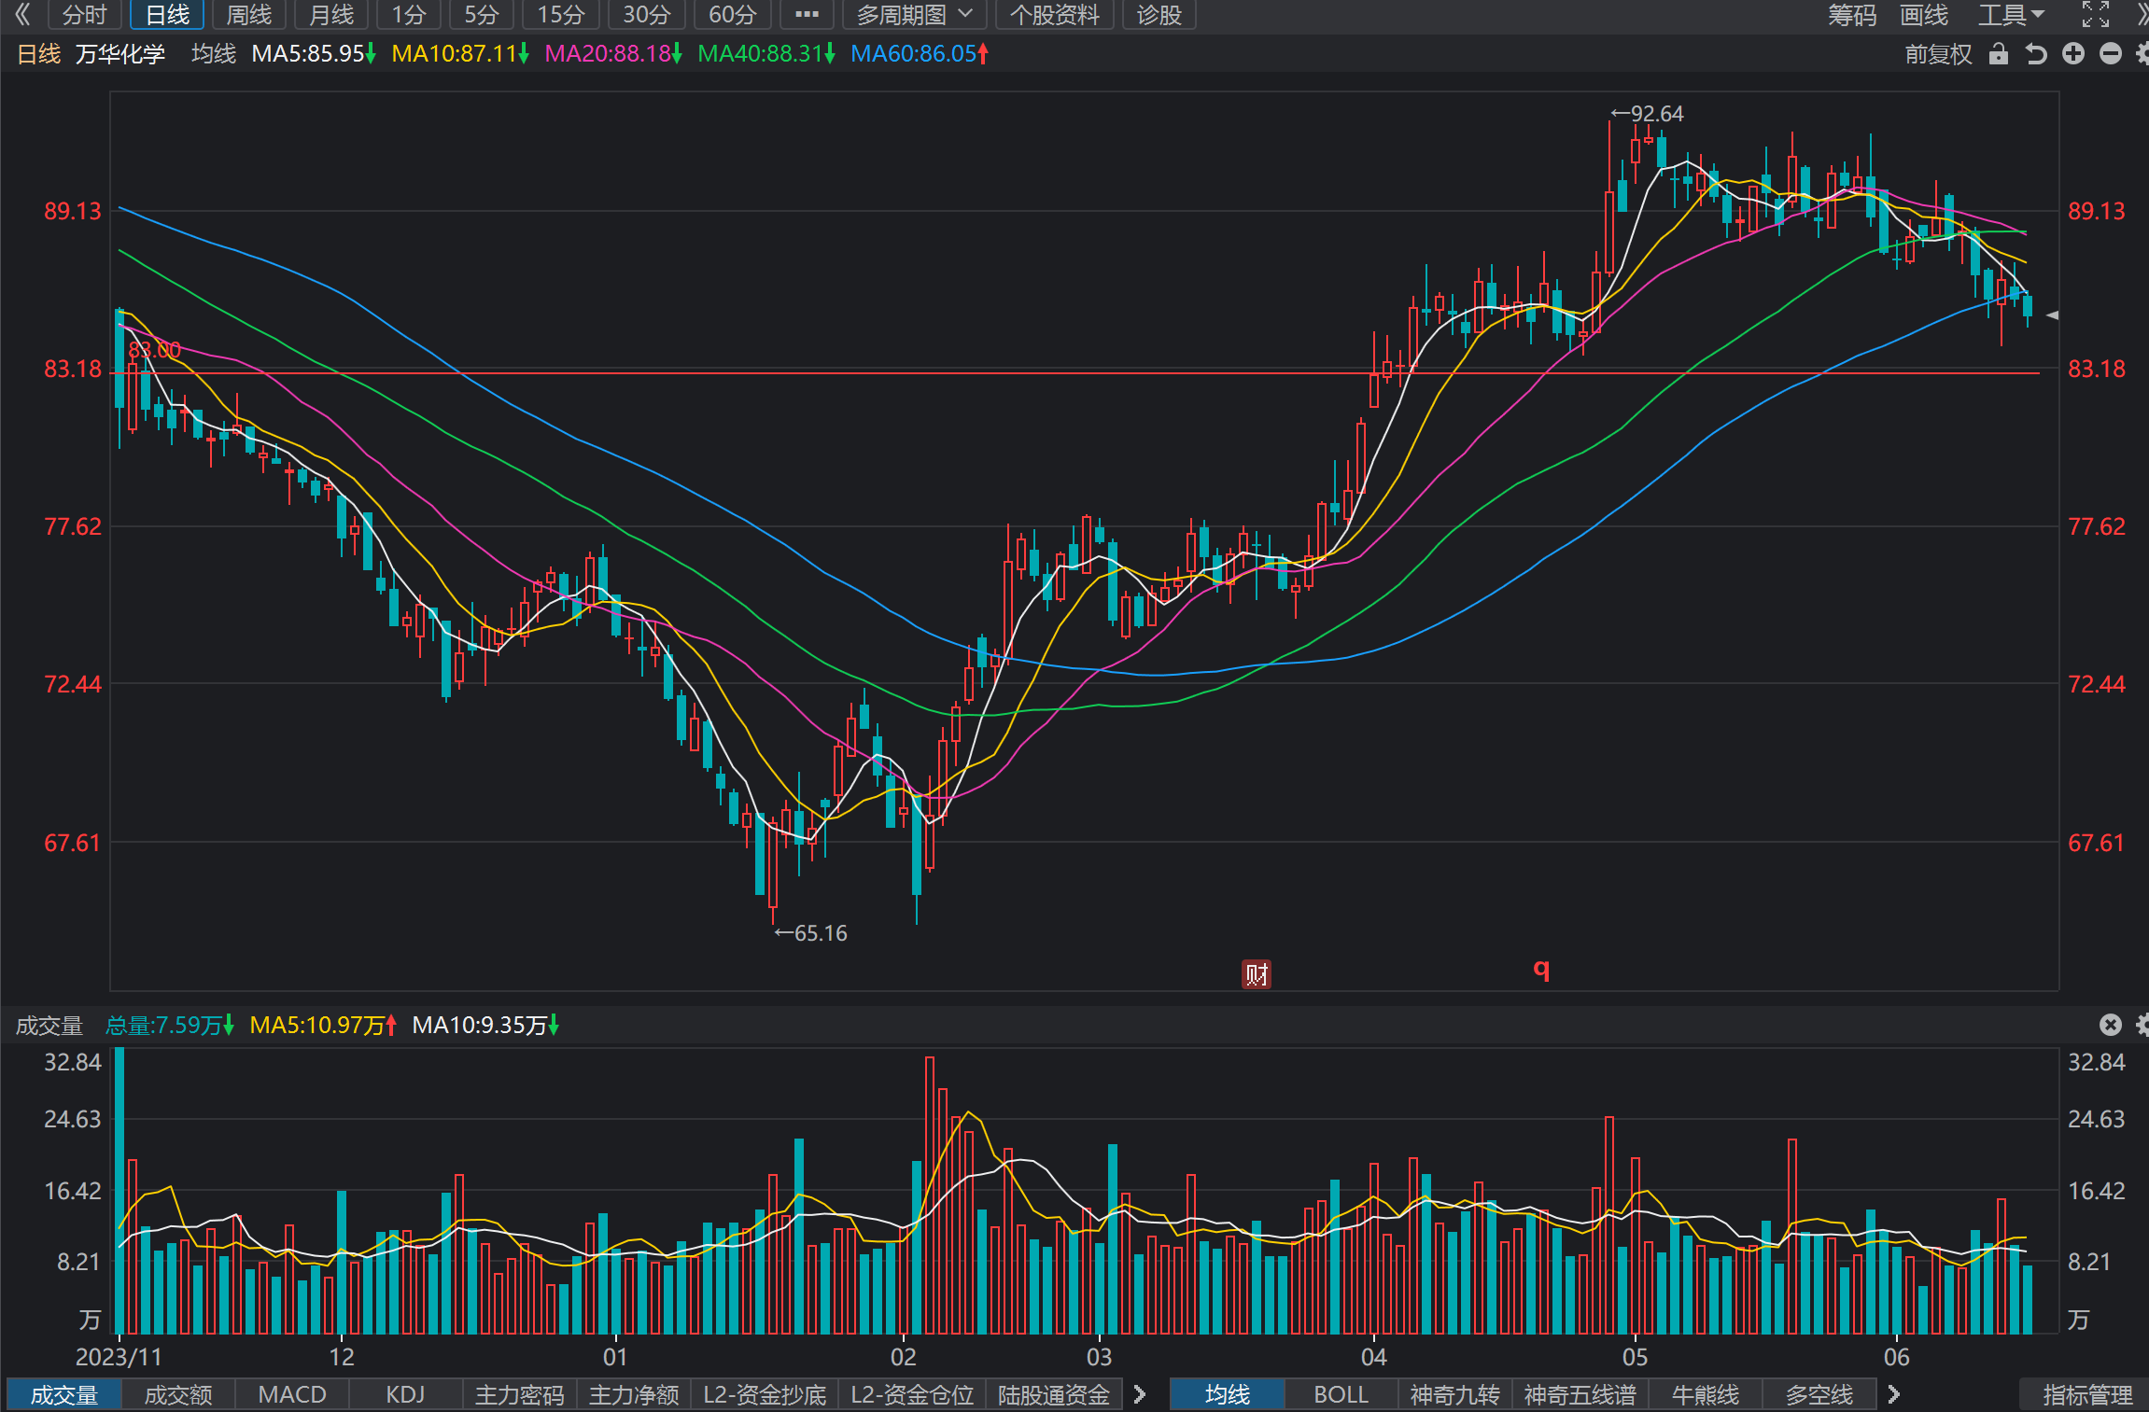2149x1412 pixels.
Task: Select the 15分 period button
Action: 560,15
